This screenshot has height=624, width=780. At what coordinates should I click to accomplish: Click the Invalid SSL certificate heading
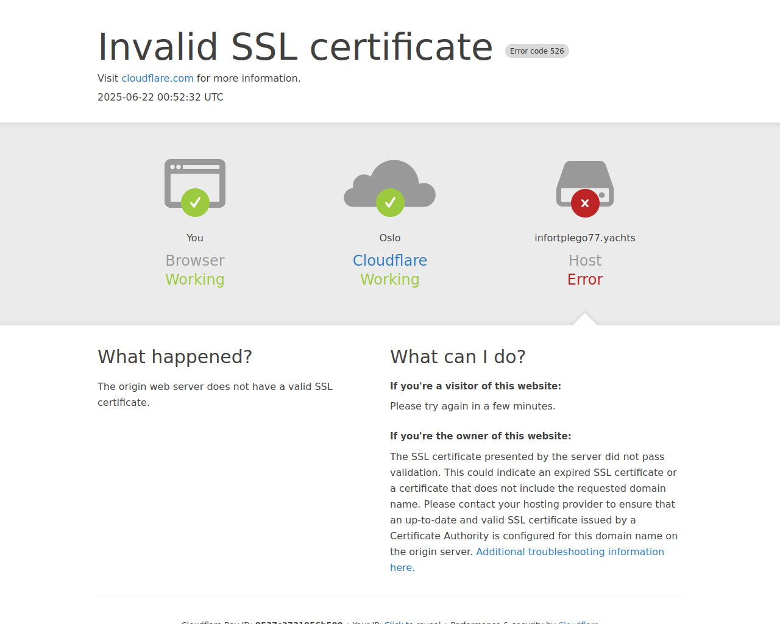tap(296, 47)
